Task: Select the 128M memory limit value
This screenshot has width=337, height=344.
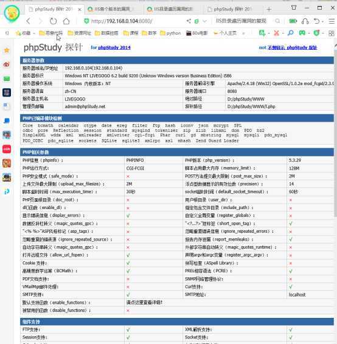Action: pos(294,168)
